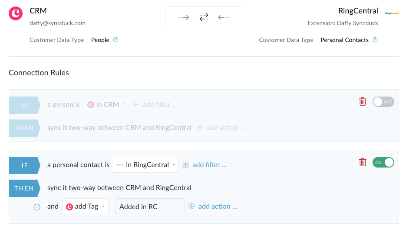Image resolution: width=406 pixels, height=229 pixels.
Task: Click THEN label of first rule
Action: [x=25, y=128]
